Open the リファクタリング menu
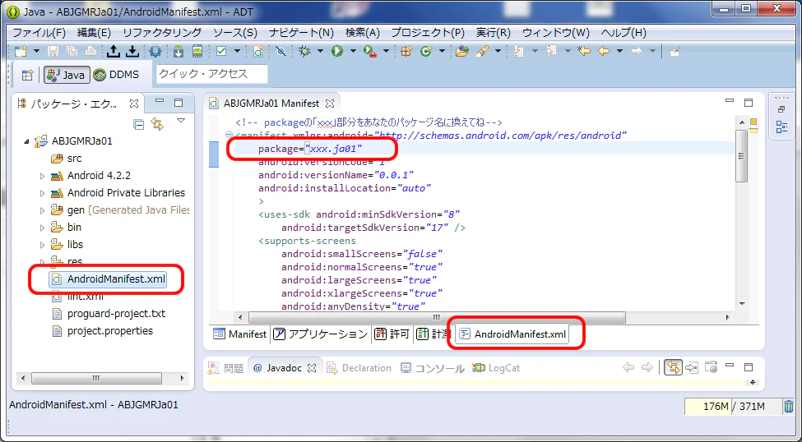The width and height of the screenshot is (802, 442). [x=162, y=33]
